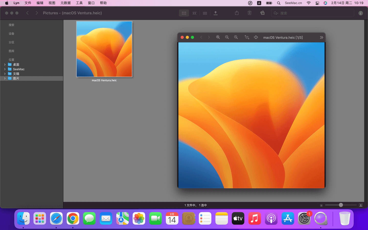Zoom in on the viewer image

click(x=218, y=37)
